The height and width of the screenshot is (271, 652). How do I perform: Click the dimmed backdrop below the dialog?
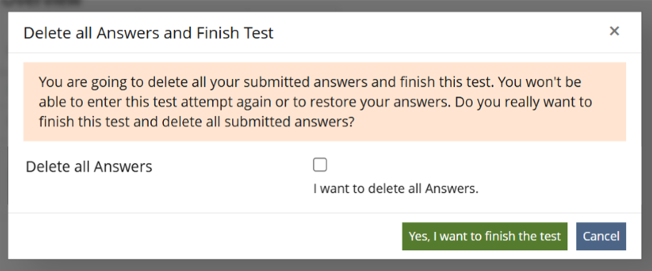(x=325, y=265)
